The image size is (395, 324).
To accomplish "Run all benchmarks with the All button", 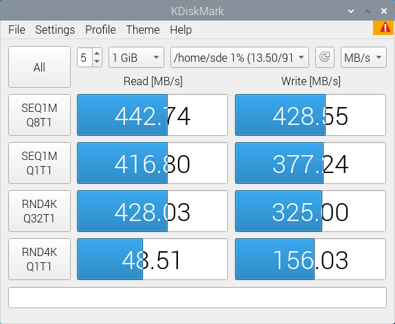I will click(40, 67).
